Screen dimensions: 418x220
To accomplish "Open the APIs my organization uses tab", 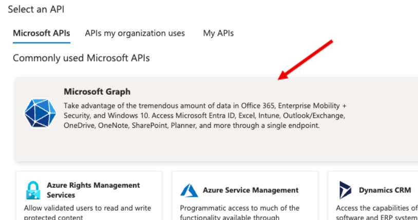I will point(135,33).
